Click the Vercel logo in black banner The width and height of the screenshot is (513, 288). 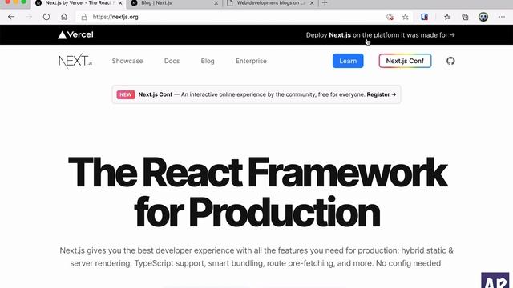click(x=75, y=34)
